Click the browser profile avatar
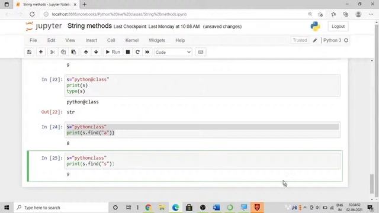 click(x=358, y=14)
